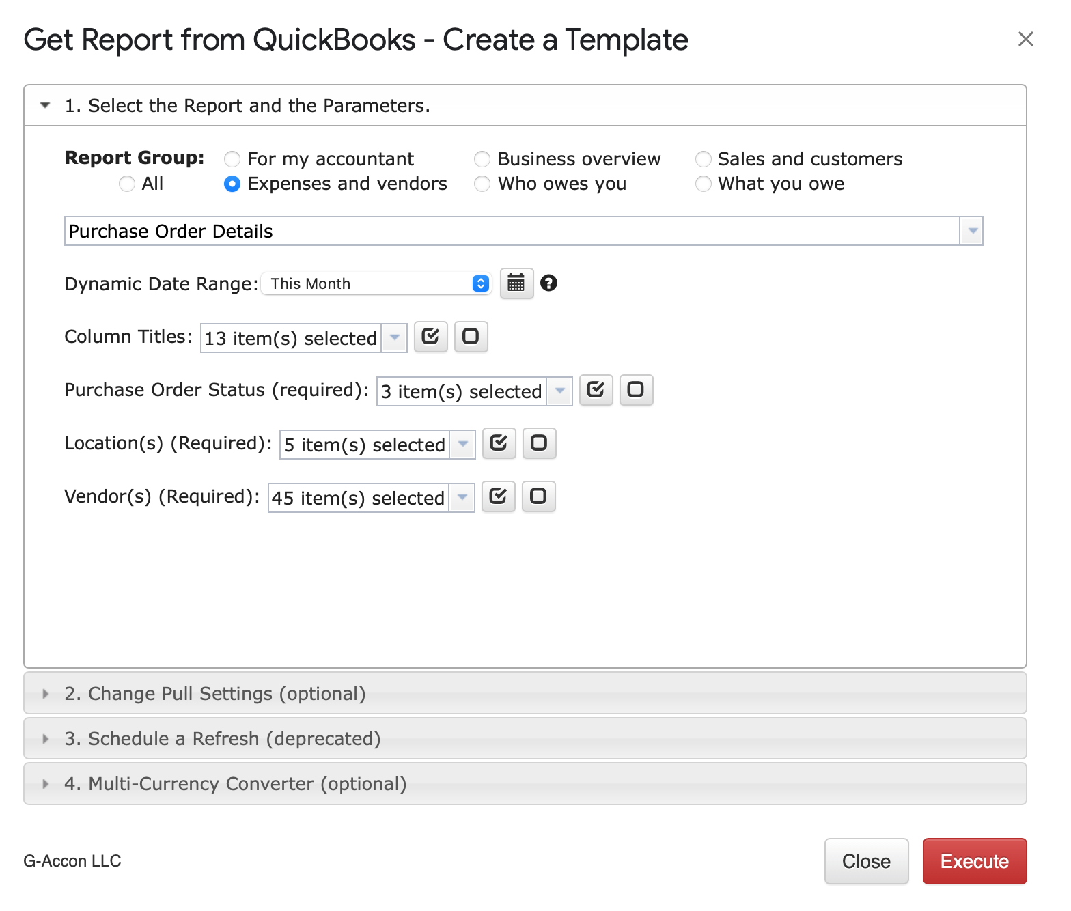The width and height of the screenshot is (1071, 911).
Task: Select Expenses and vendors radio button
Action: pyautogui.click(x=232, y=184)
